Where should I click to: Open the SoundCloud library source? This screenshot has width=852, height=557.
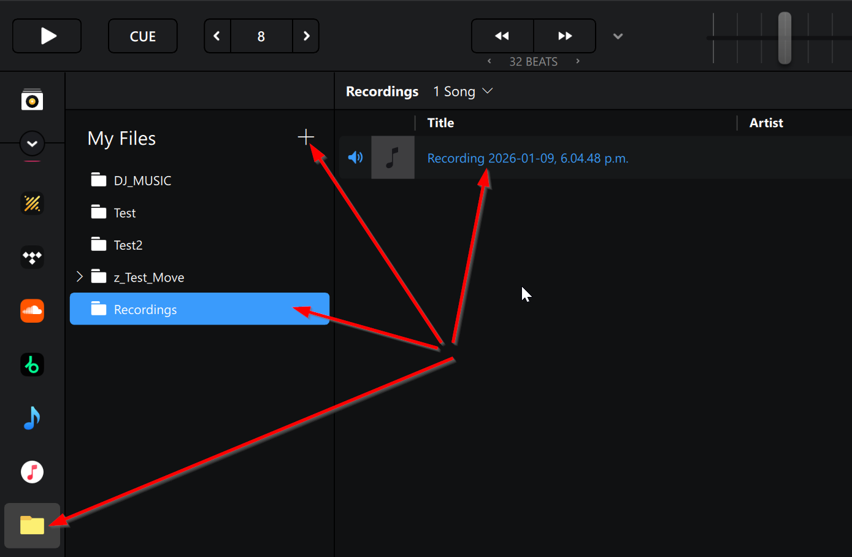pos(32,311)
